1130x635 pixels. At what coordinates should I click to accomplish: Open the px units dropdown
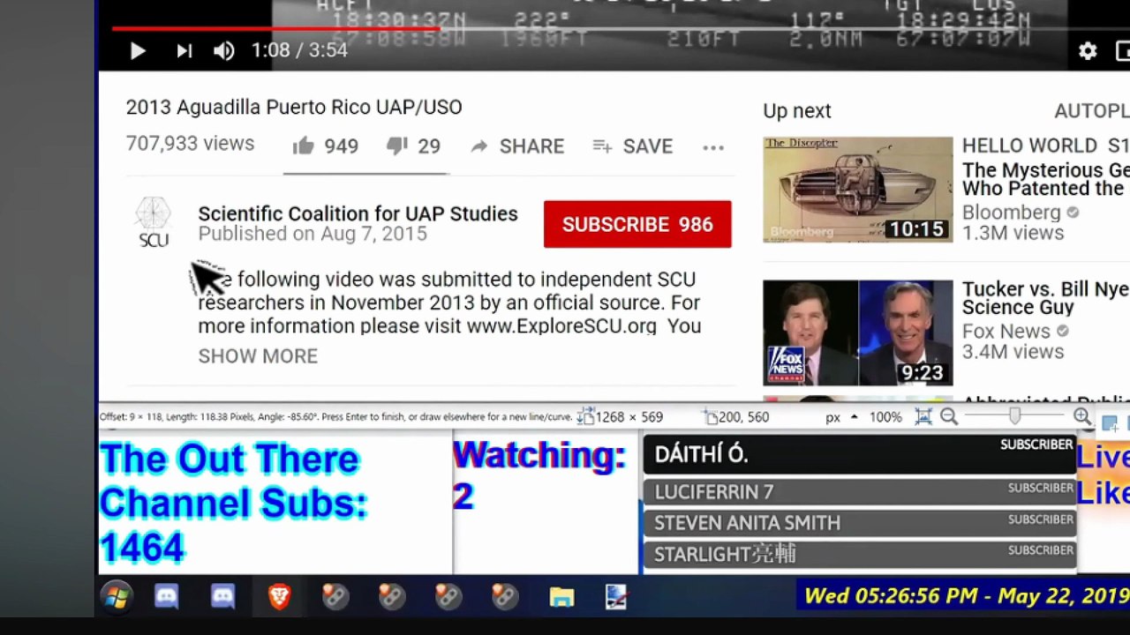[x=840, y=417]
